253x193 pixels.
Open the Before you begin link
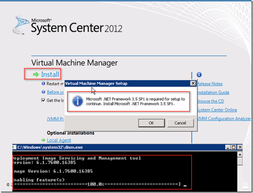[55, 92]
